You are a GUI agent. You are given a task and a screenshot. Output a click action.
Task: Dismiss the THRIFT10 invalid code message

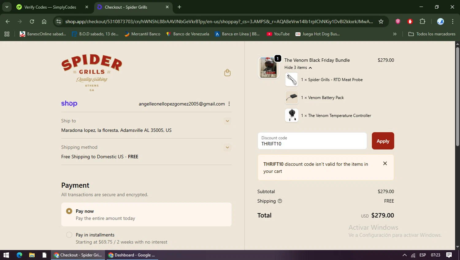tap(385, 164)
